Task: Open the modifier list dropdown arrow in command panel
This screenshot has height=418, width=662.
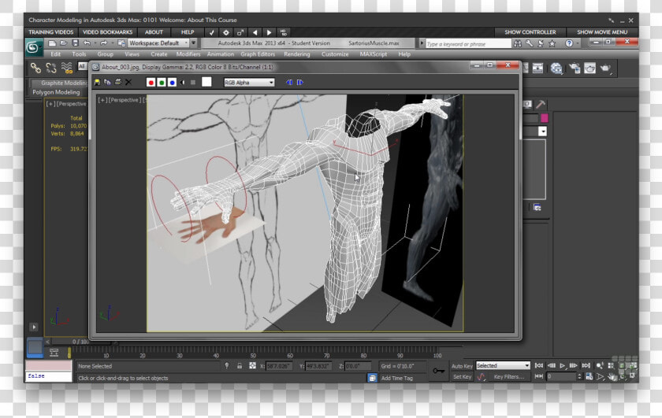Action: click(x=542, y=131)
